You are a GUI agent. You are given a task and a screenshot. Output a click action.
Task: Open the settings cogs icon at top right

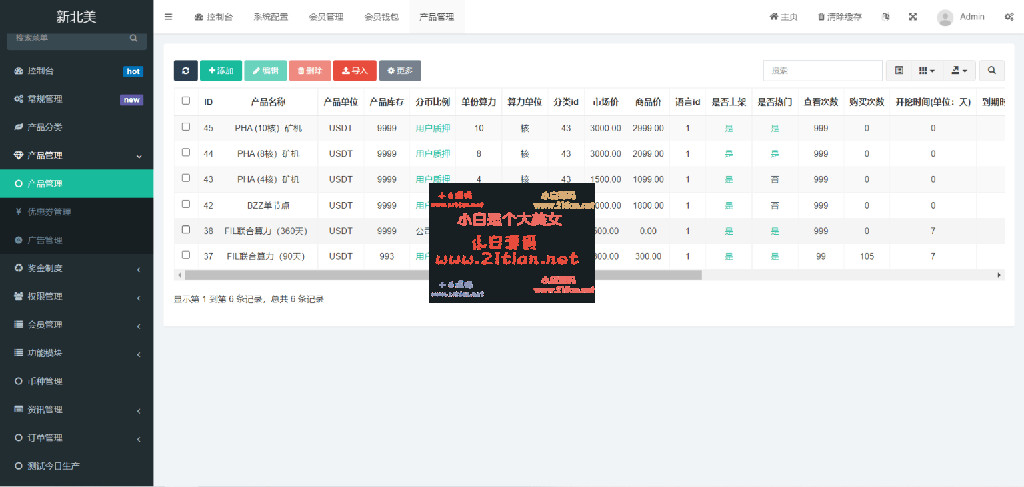(1009, 17)
